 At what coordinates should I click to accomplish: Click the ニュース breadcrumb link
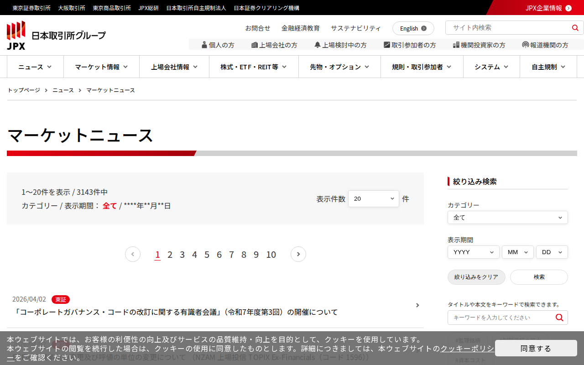pyautogui.click(x=63, y=90)
